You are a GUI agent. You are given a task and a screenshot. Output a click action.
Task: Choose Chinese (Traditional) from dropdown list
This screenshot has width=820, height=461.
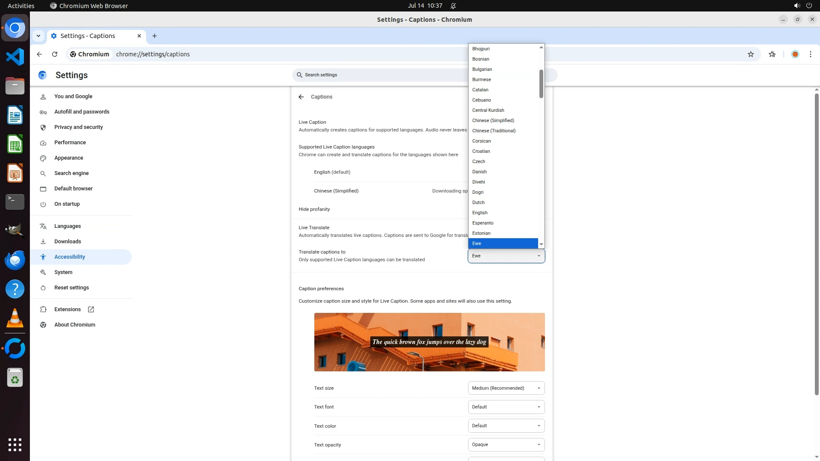(494, 131)
